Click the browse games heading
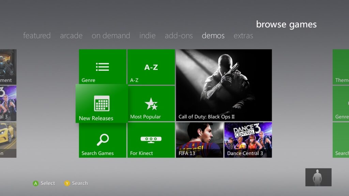 point(286,24)
